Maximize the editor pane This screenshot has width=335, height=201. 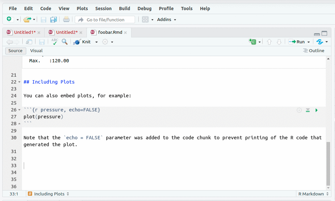tap(324, 33)
